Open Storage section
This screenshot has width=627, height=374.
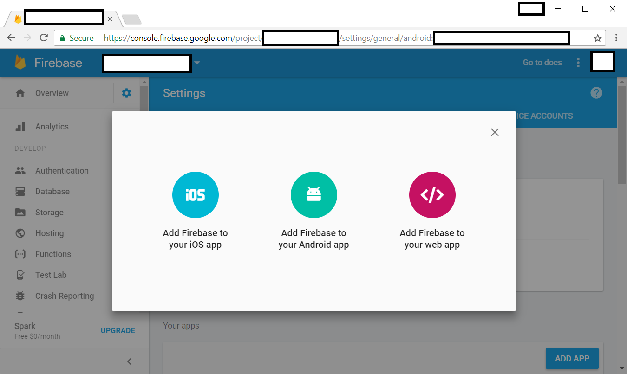pos(49,213)
